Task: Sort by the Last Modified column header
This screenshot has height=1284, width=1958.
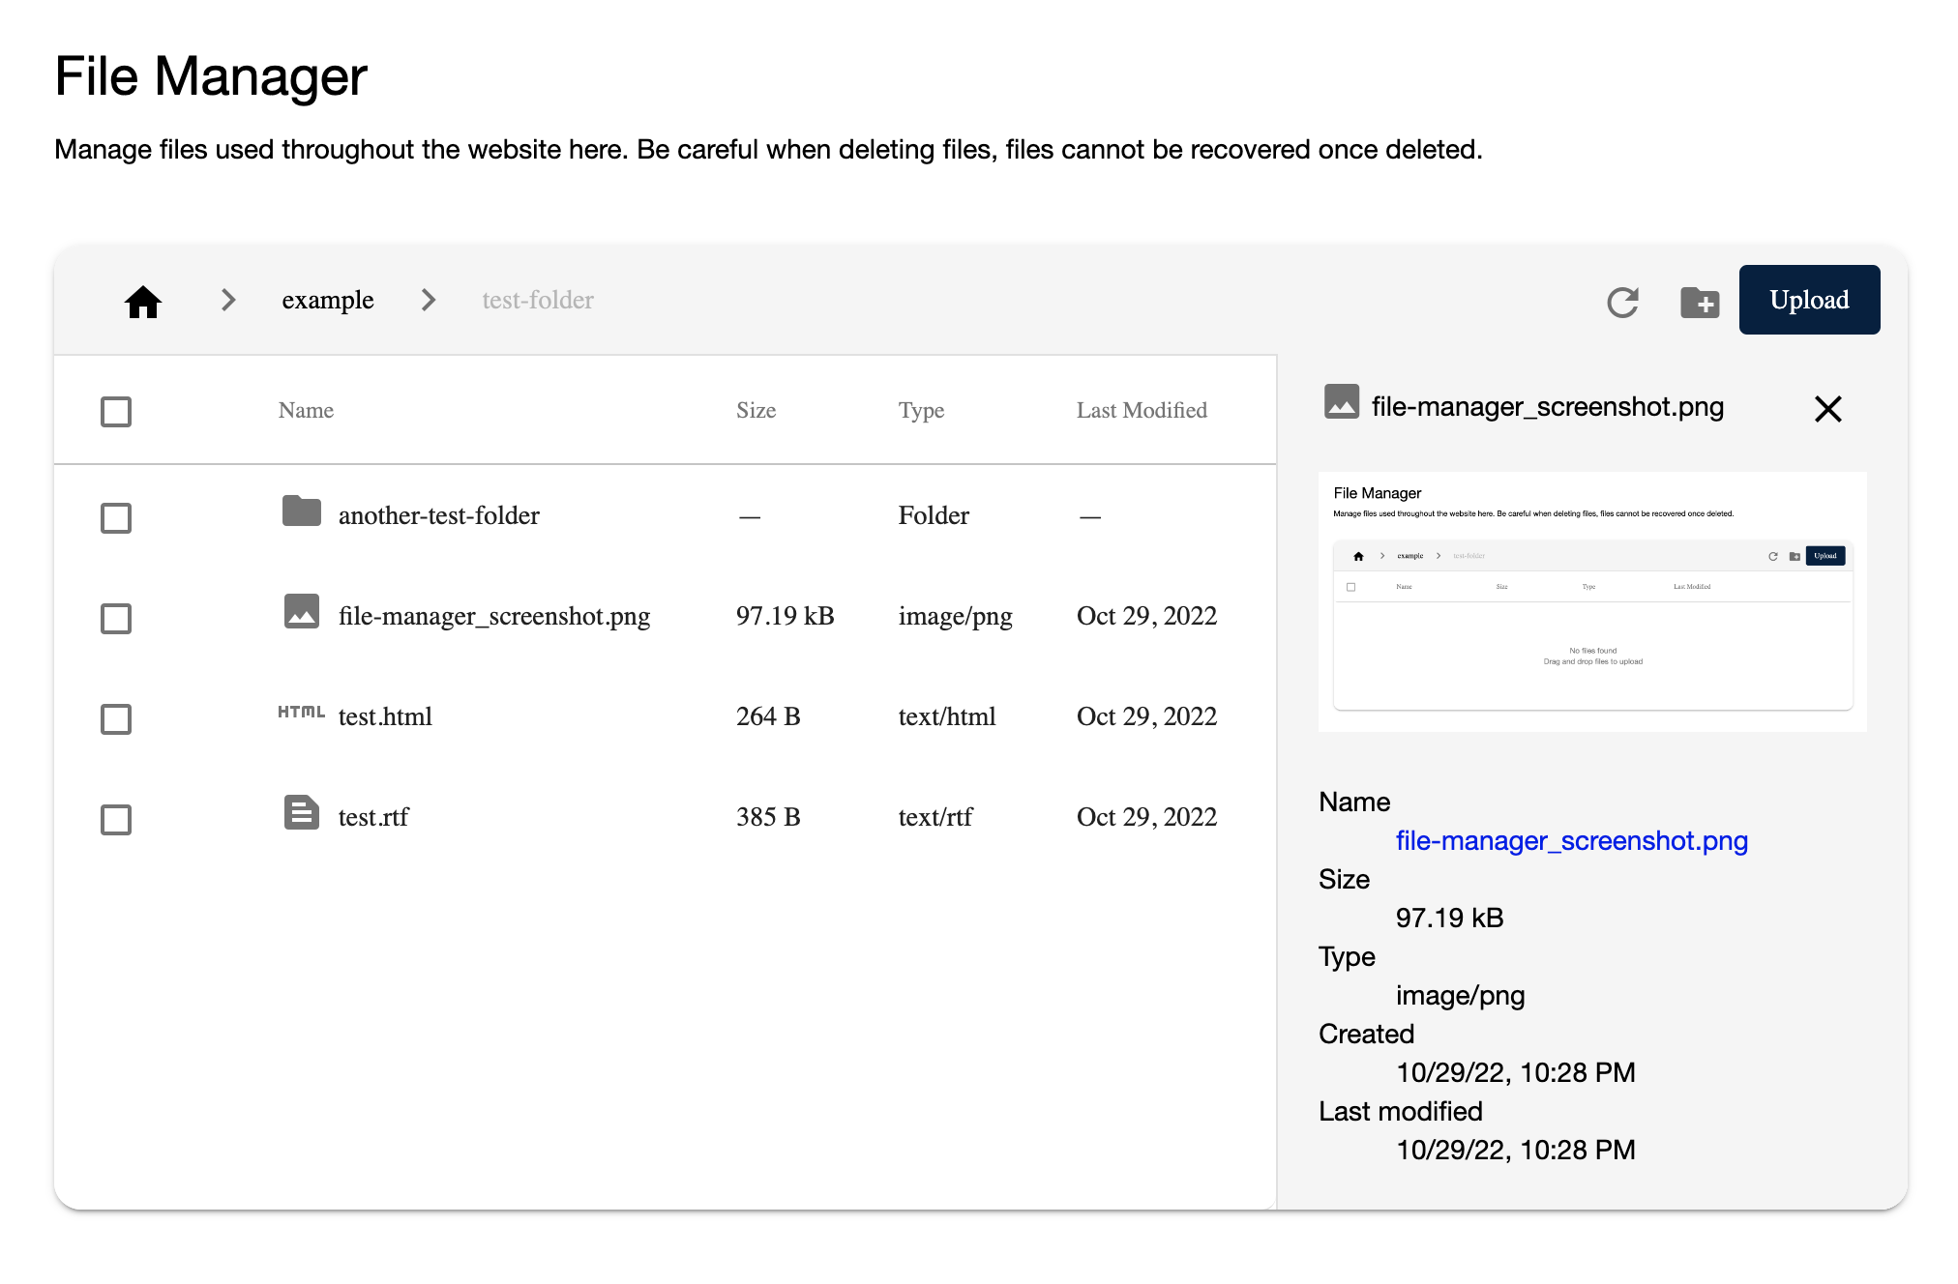Action: 1142,410
